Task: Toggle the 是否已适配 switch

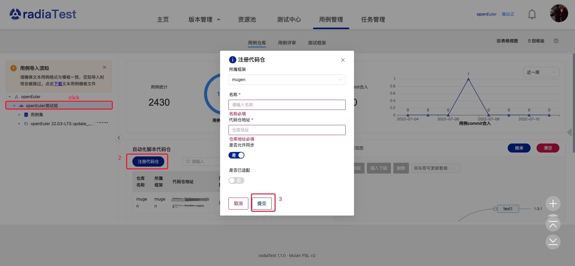Action: [x=236, y=180]
